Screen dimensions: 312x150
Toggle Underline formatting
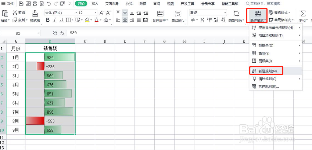tap(61, 20)
